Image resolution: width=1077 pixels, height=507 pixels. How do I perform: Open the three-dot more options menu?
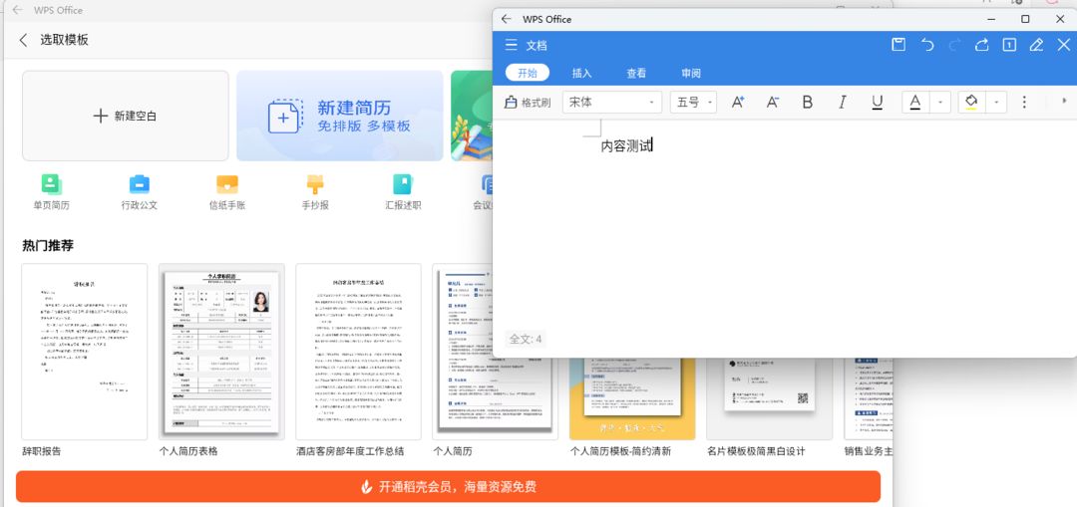click(x=1024, y=103)
